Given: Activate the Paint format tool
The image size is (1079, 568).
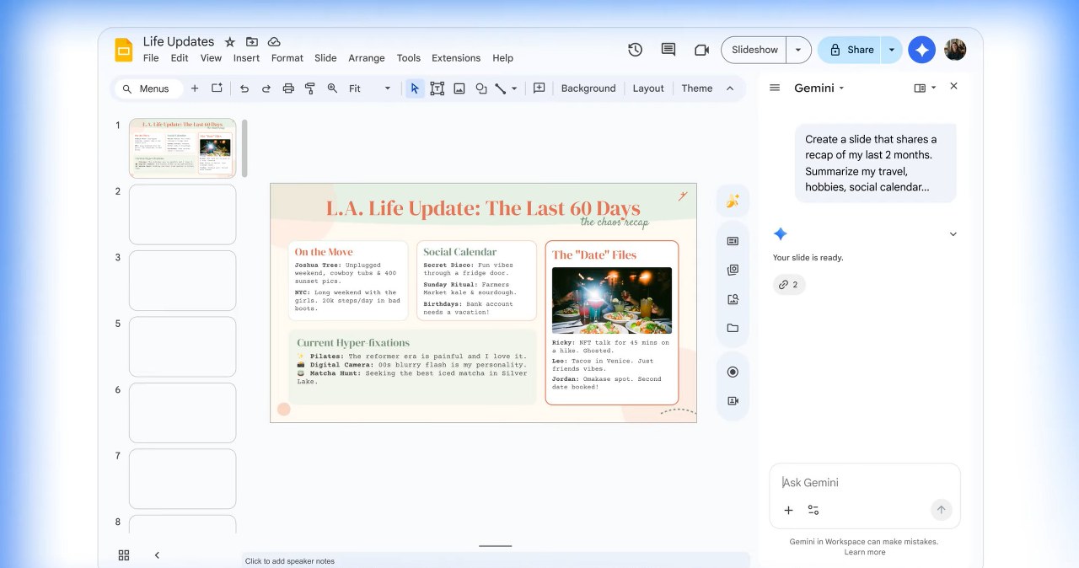Looking at the screenshot, I should [310, 88].
